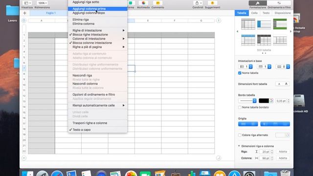The height and width of the screenshot is (176, 313).
Task: Choose Elimina riga from the context menu
Action: click(x=97, y=20)
